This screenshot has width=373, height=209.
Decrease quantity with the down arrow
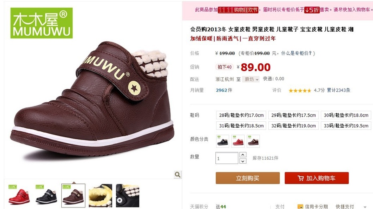(x=243, y=161)
